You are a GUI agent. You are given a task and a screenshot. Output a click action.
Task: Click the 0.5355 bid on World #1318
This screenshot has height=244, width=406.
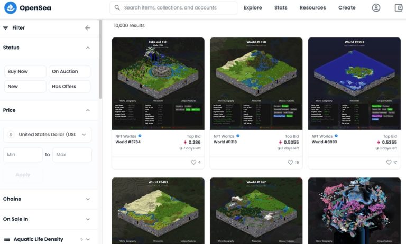click(291, 142)
